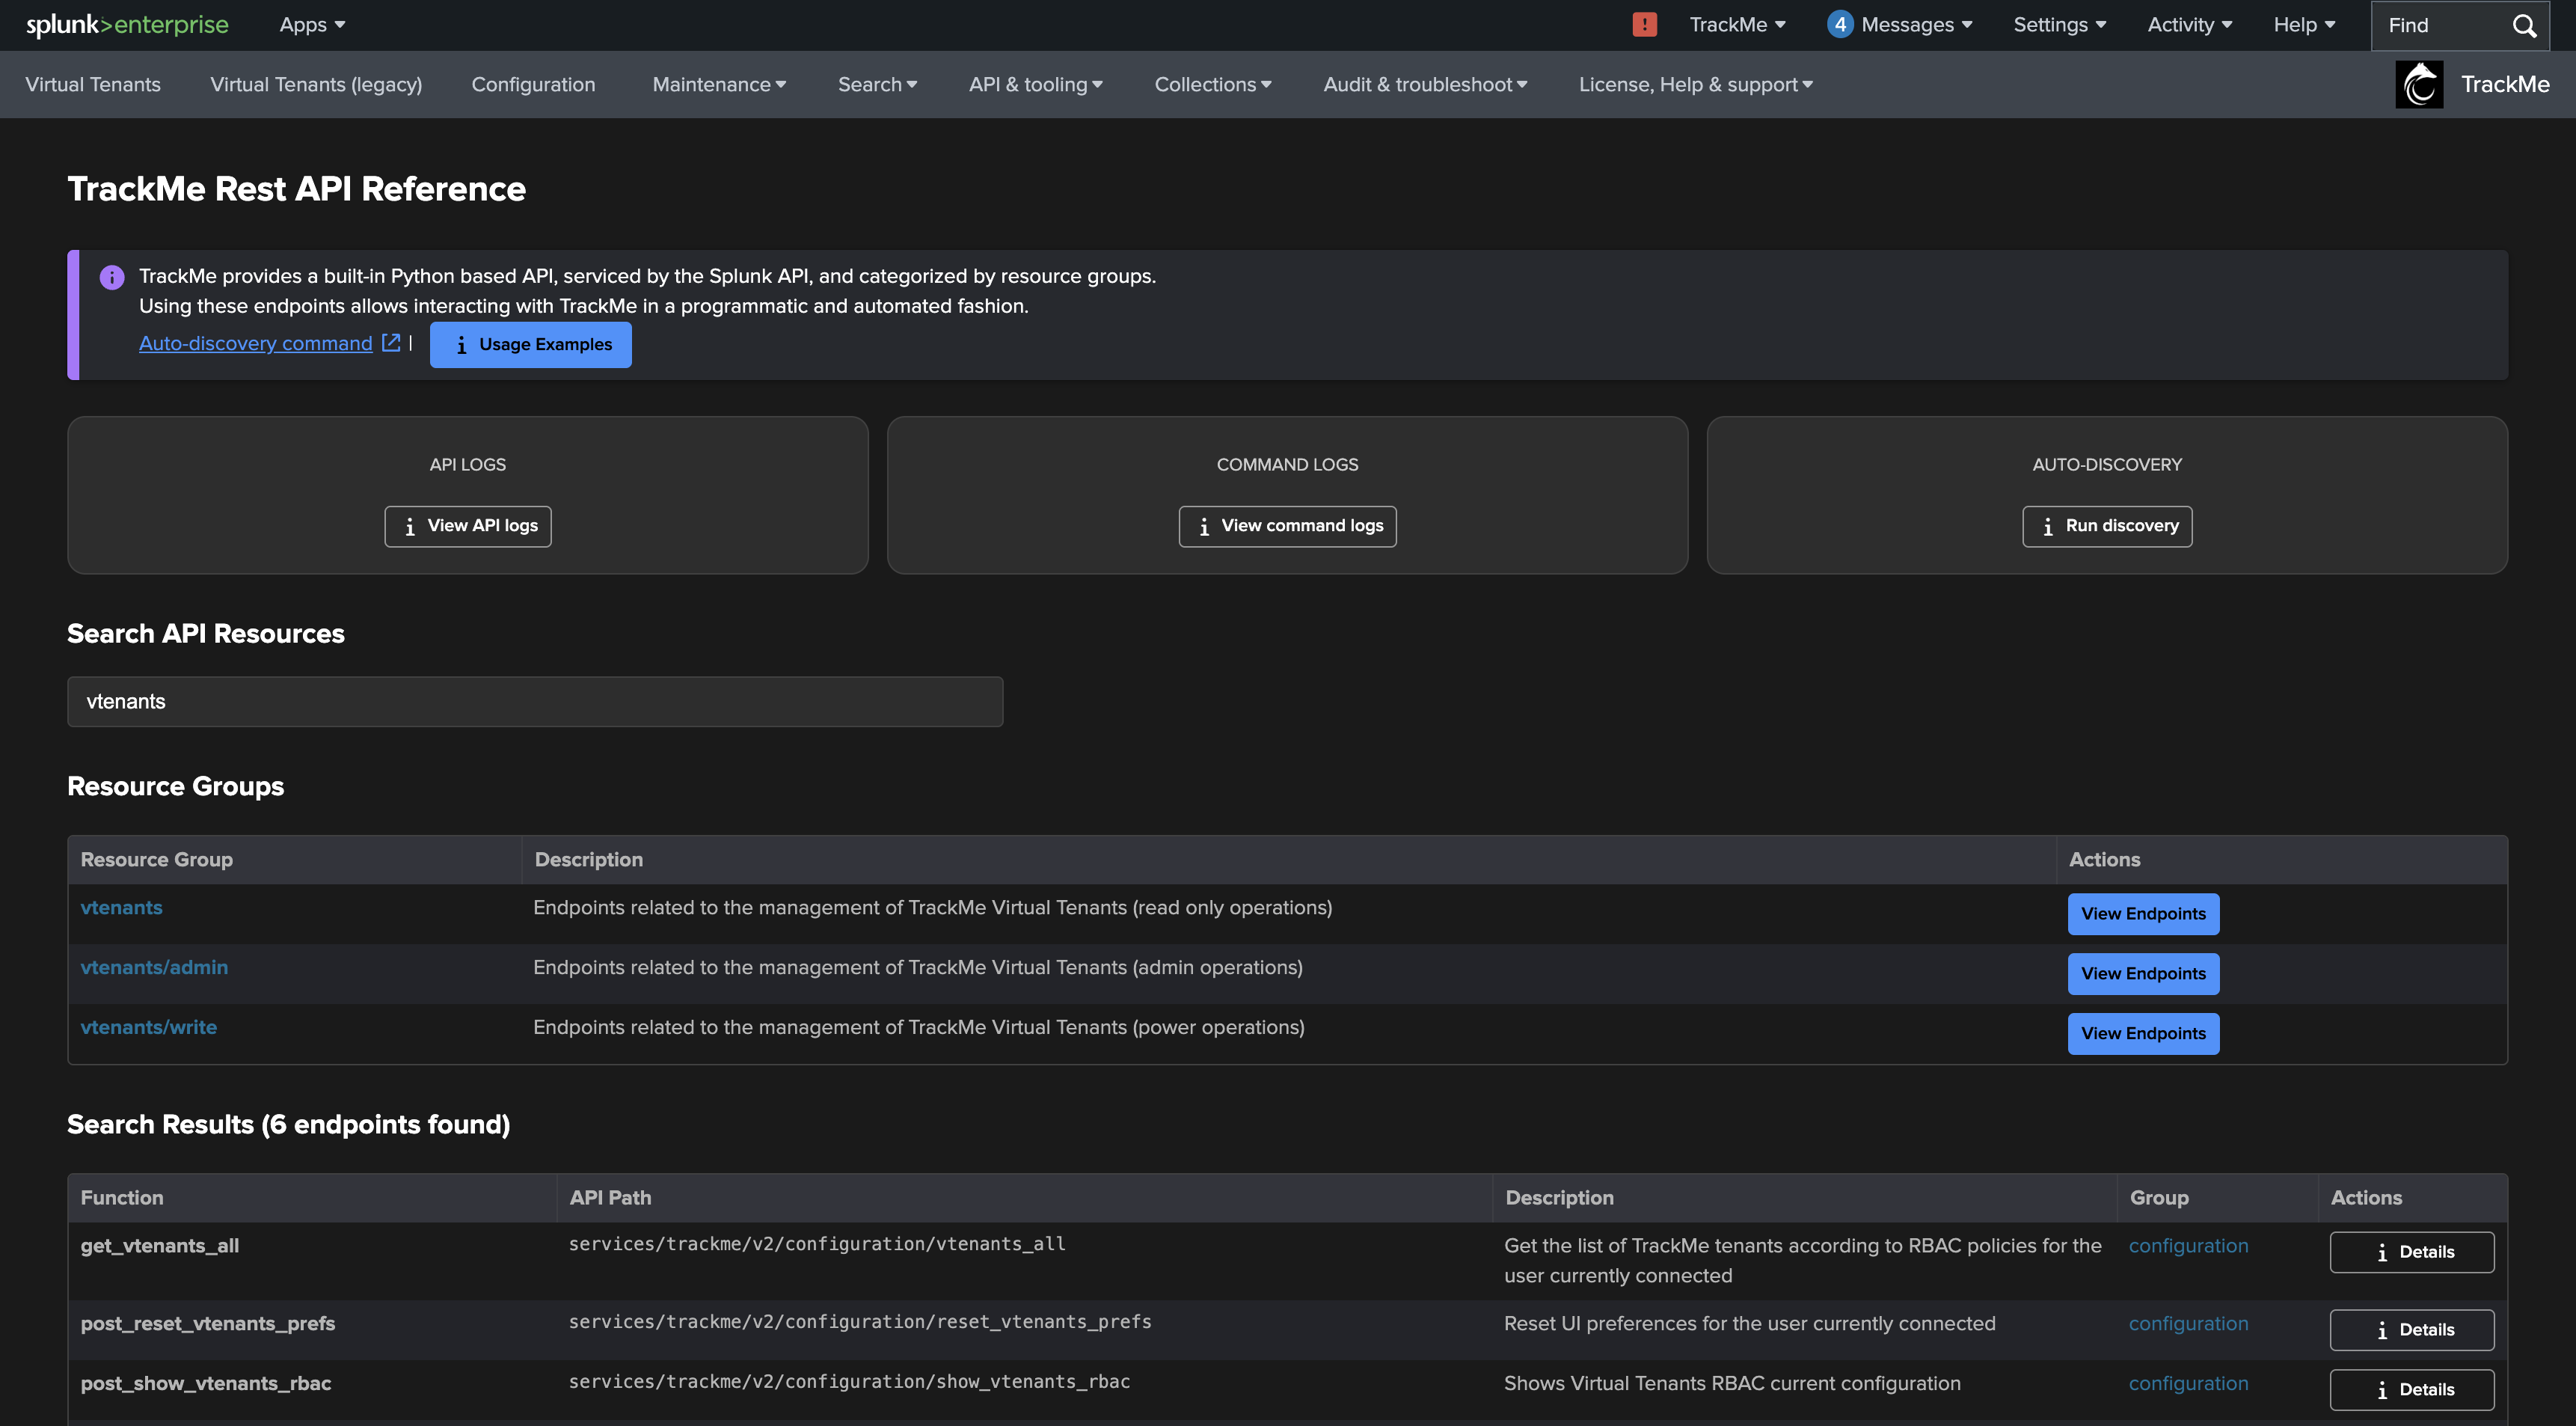Open the API & tooling dropdown
This screenshot has height=1426, width=2576.
click(1035, 85)
